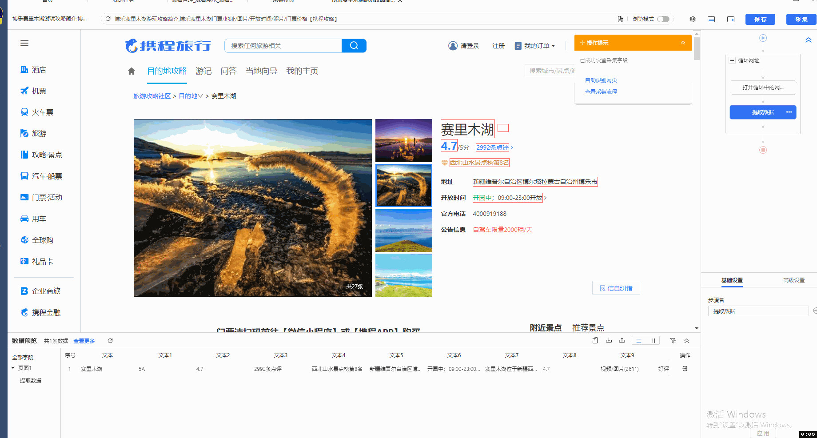This screenshot has height=438, width=817.
Task: Switch to 基础设置 tab
Action: 732,280
